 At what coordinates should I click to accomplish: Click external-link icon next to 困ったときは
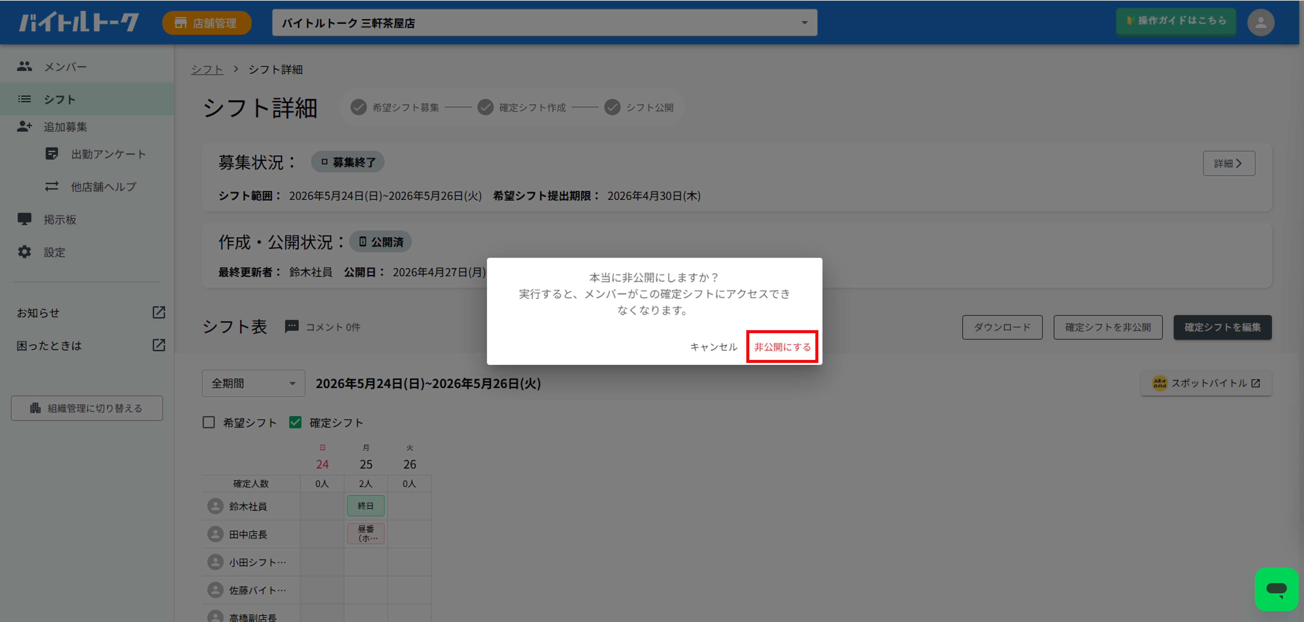click(x=159, y=345)
